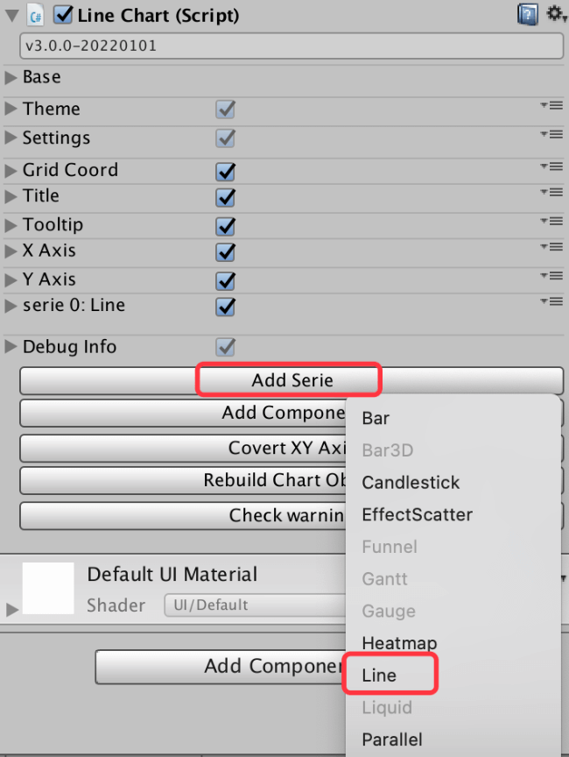The image size is (569, 757).
Task: Select Line from the serie menu
Action: [379, 676]
